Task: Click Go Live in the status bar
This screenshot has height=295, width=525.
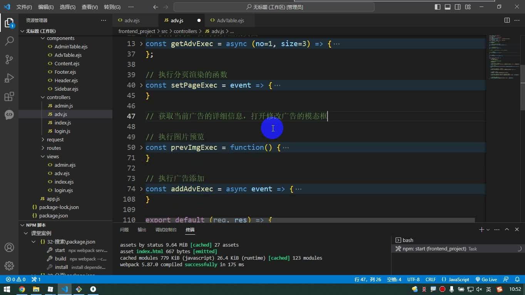Action: (x=486, y=280)
